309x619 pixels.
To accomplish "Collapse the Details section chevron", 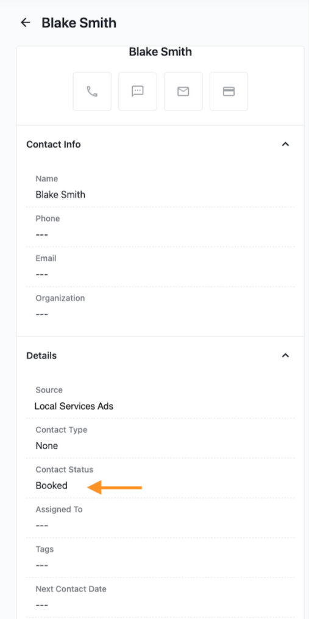I will coord(285,355).
